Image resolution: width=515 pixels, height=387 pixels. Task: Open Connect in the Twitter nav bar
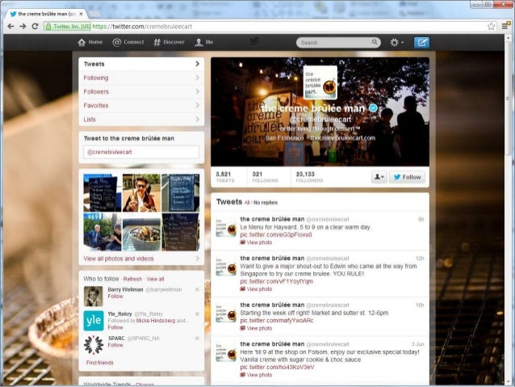click(128, 42)
